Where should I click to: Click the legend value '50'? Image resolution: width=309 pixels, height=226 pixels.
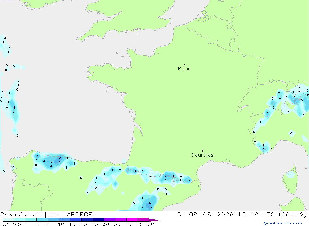point(151,224)
